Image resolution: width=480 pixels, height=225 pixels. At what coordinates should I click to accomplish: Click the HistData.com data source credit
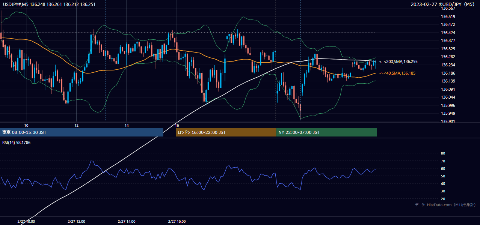(445, 205)
